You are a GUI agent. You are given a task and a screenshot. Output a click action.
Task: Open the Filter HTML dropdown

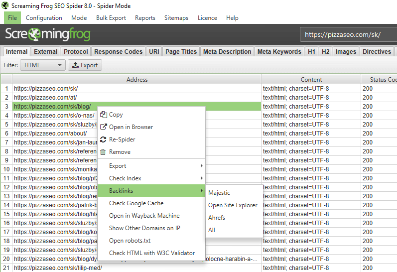(43, 65)
